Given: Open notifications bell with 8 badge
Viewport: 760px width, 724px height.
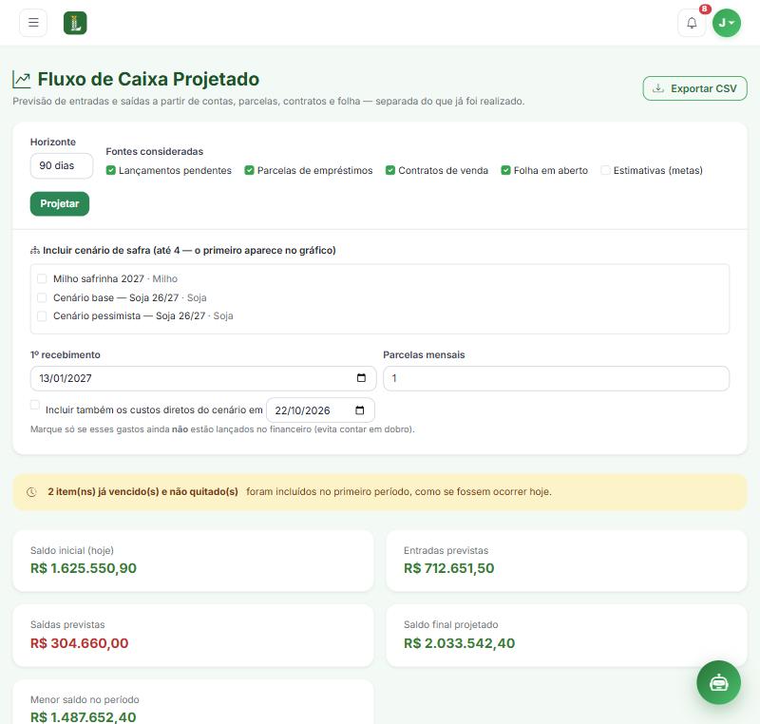Looking at the screenshot, I should click(x=692, y=23).
